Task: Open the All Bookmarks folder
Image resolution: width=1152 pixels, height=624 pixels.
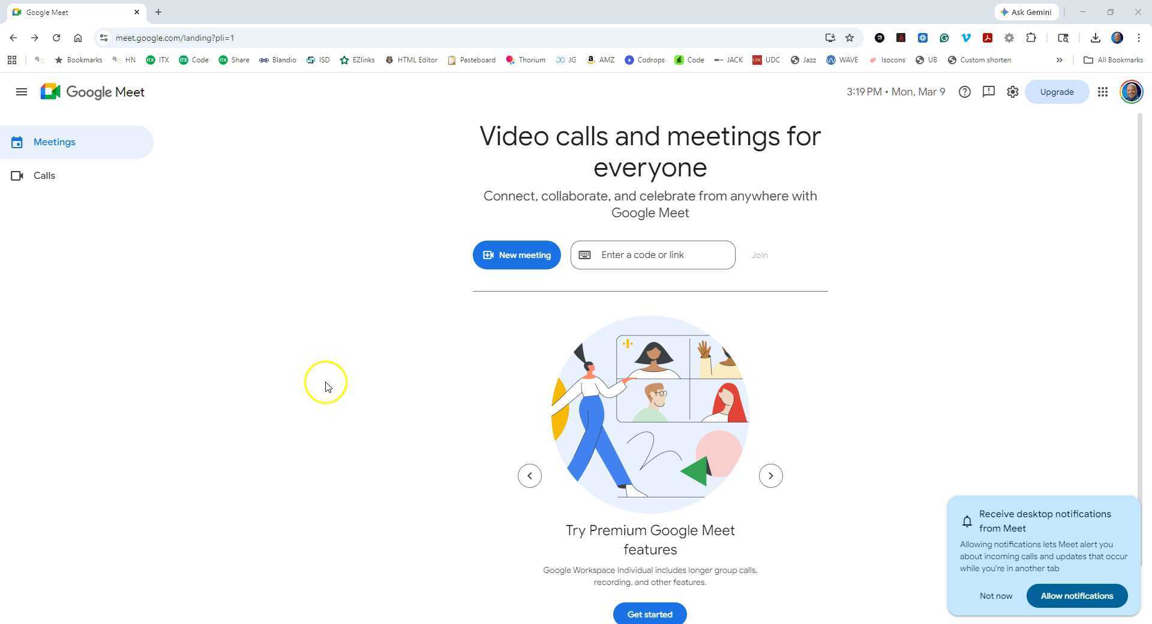Action: point(1113,60)
